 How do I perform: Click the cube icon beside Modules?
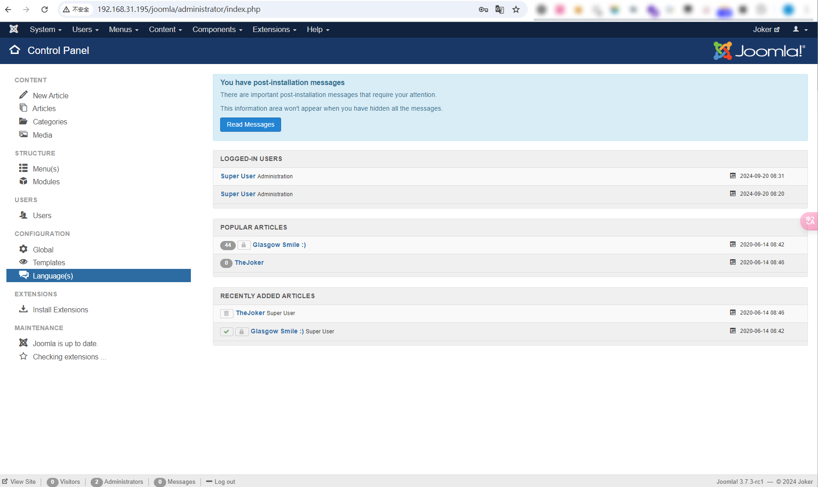[23, 181]
